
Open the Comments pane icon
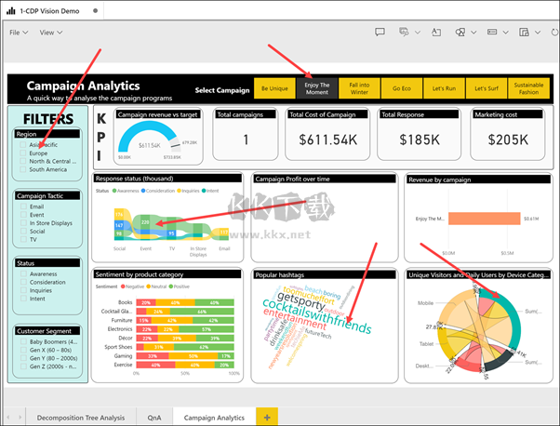380,33
